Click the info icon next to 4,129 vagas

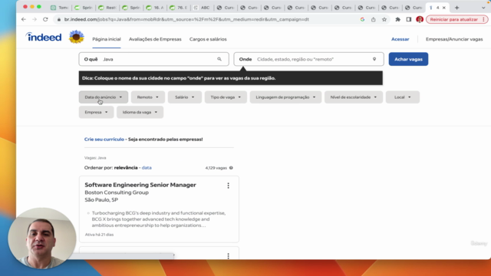click(x=231, y=168)
